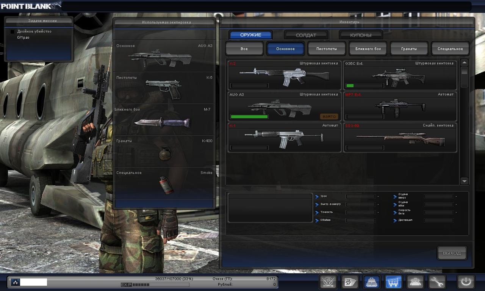485x291 pixels.
Task: Open the community friends icon
Action: [415, 282]
